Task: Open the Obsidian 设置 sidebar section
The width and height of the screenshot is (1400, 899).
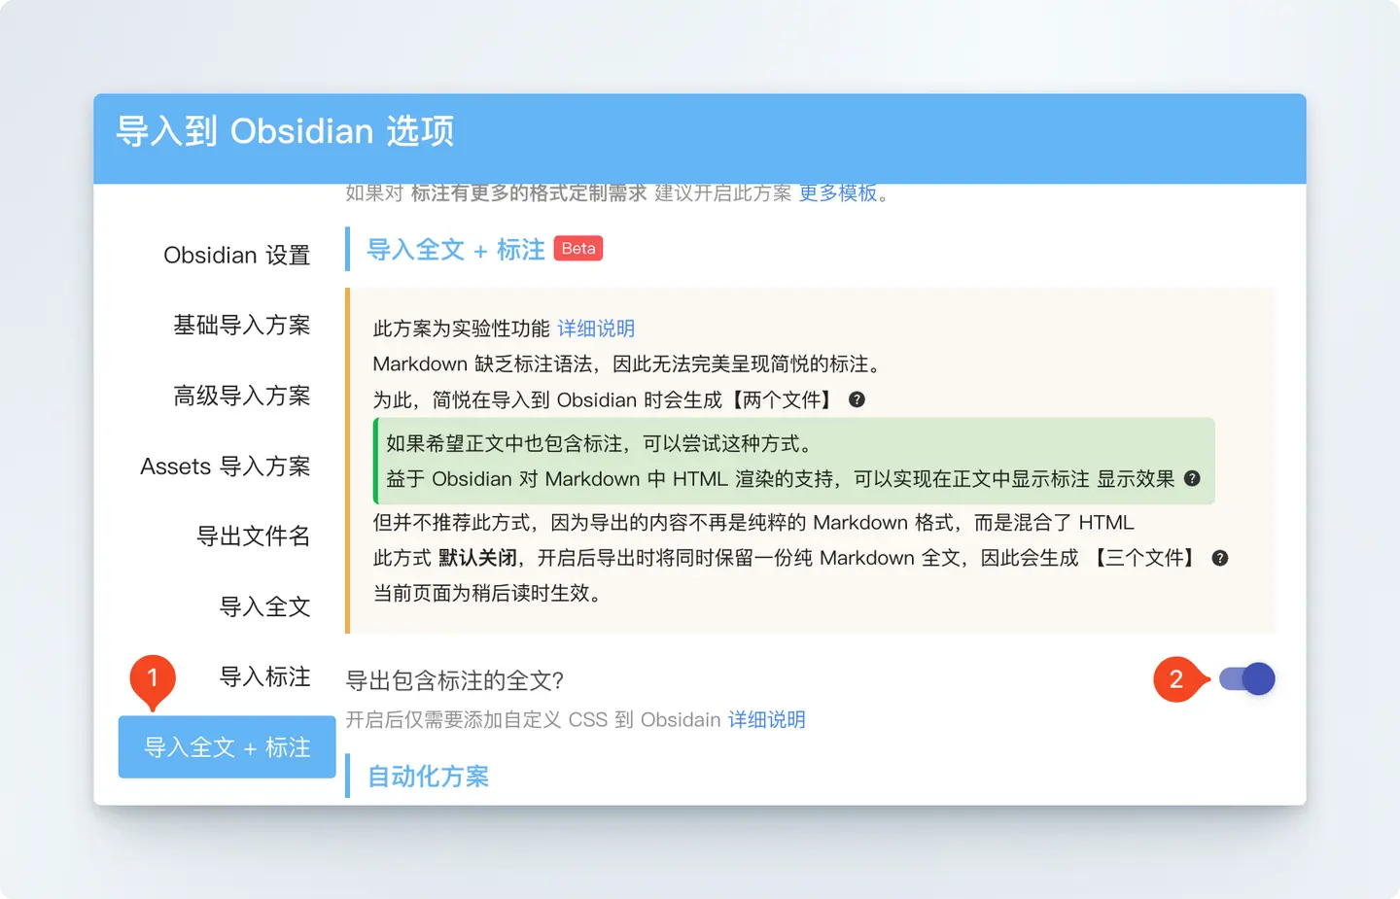Action: pyautogui.click(x=236, y=255)
